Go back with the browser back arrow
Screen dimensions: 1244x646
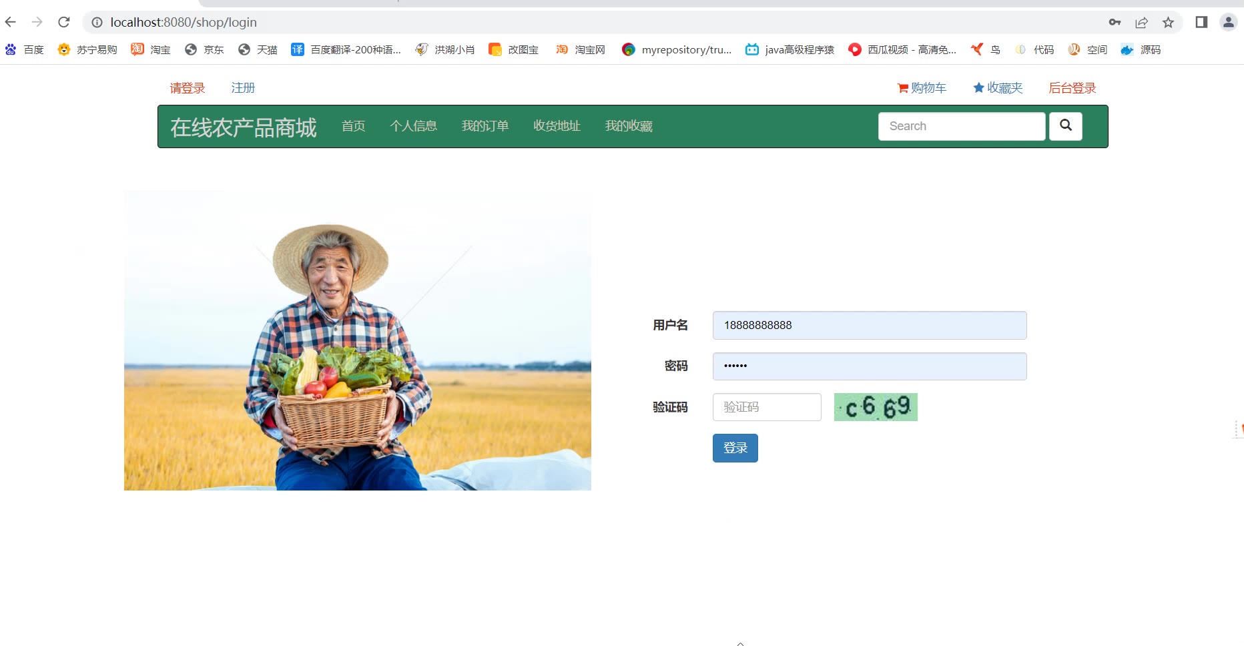click(11, 22)
